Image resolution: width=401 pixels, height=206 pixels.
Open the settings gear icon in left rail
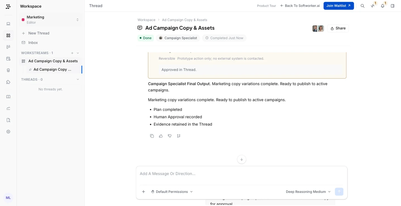tap(8, 132)
